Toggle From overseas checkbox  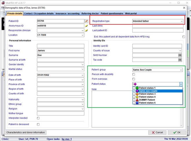pos(133,79)
